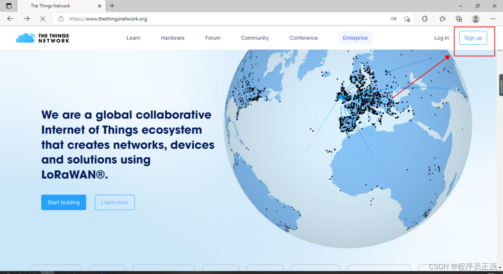This screenshot has width=503, height=274.
Task: Click the Sign up button
Action: (x=473, y=38)
